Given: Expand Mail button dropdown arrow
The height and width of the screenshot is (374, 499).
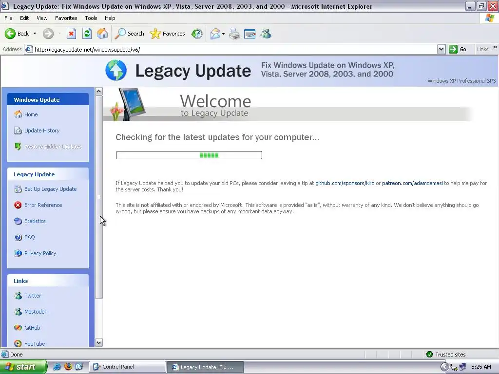Looking at the screenshot, I should point(223,34).
